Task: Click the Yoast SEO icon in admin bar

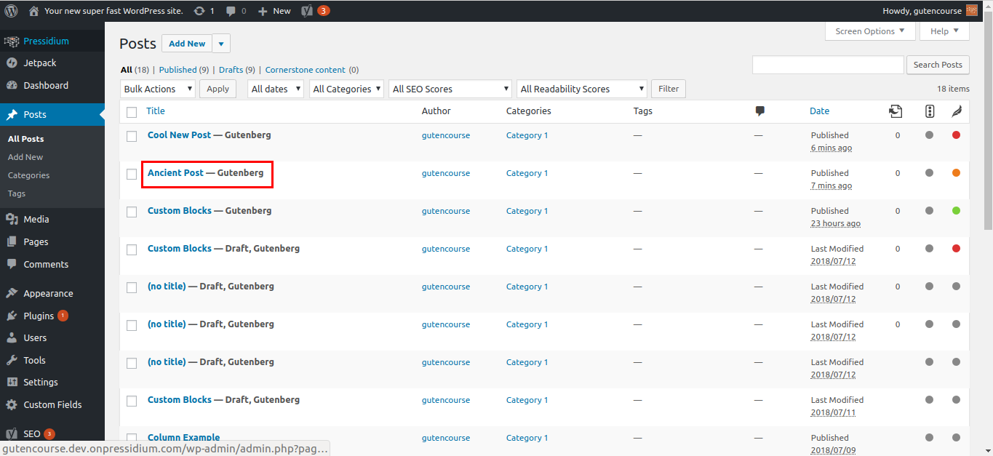Action: point(307,11)
